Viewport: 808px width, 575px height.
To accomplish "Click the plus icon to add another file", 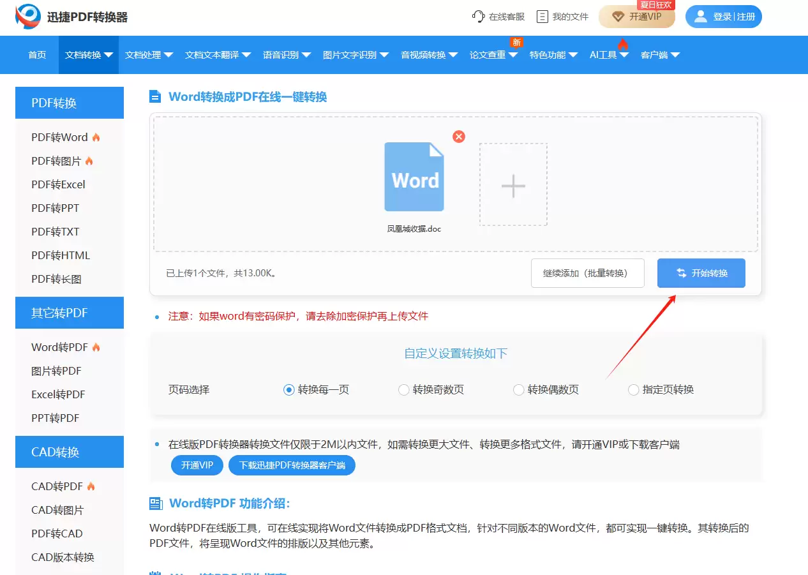I will click(x=512, y=185).
